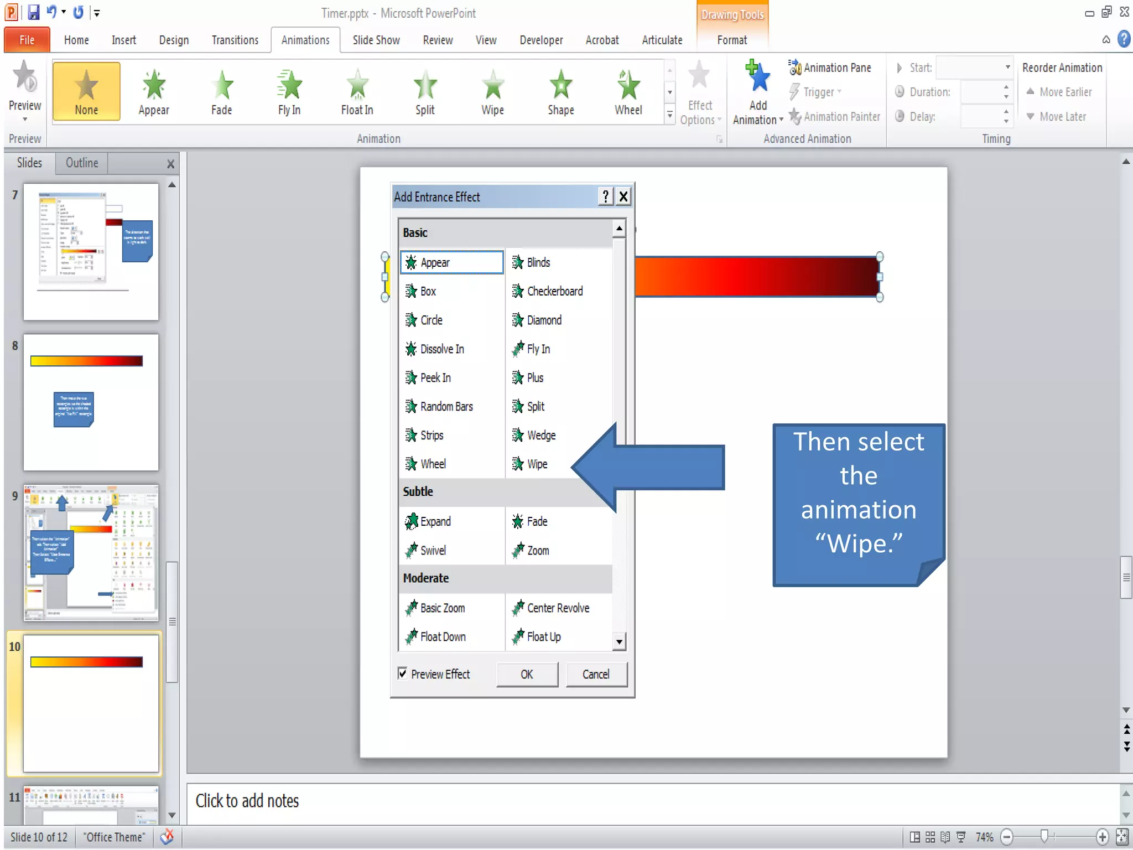The image size is (1133, 850).
Task: Open the Transitions ribbon tab
Action: (x=235, y=40)
